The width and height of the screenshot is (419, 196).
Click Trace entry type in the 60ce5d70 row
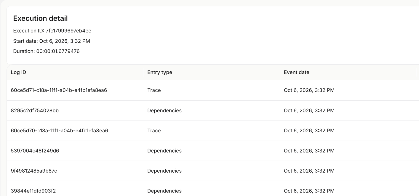[154, 131]
